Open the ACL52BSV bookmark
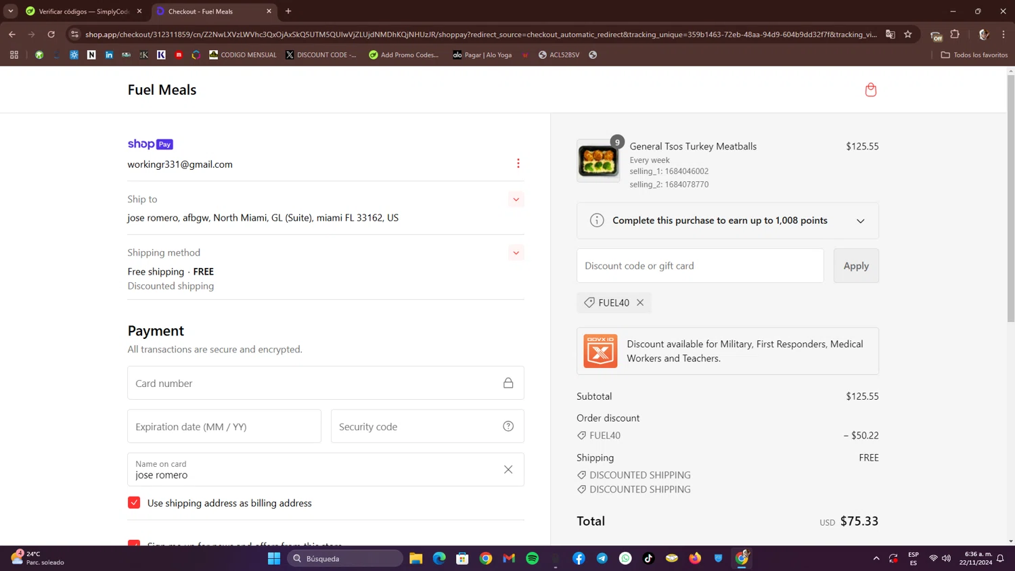This screenshot has height=571, width=1015. pyautogui.click(x=559, y=55)
